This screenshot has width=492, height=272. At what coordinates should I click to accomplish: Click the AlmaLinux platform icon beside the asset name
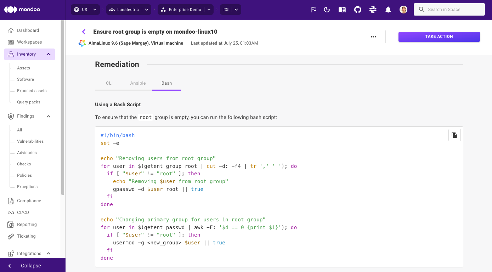pos(82,43)
